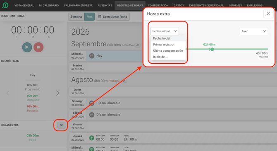Image resolution: width=277 pixels, height=151 pixels.
Task: Open Registro de Horas tab
Action: 130,5
